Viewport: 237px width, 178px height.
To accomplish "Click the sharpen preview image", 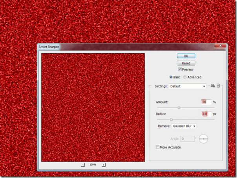I will (93, 107).
